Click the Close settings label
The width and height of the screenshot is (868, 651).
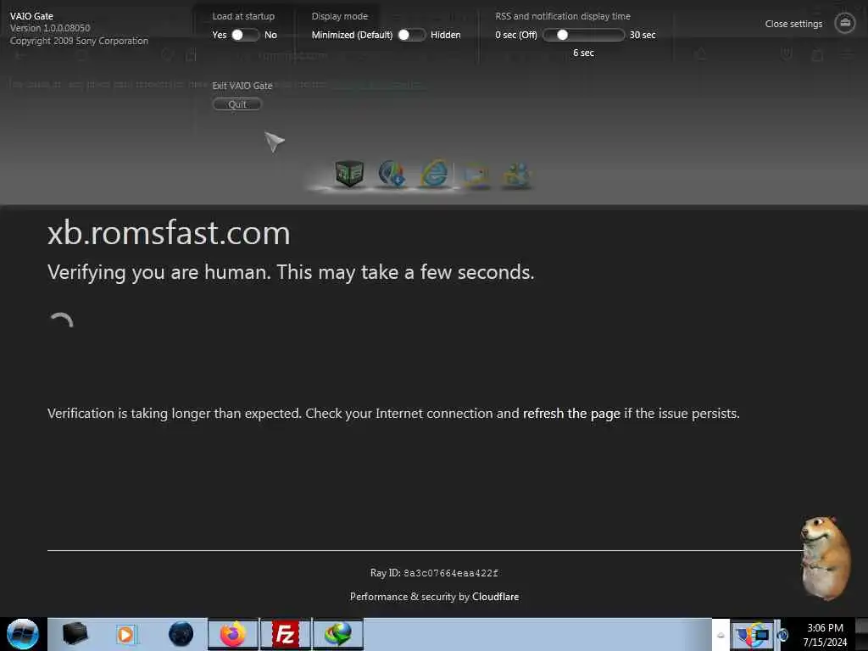pyautogui.click(x=793, y=24)
